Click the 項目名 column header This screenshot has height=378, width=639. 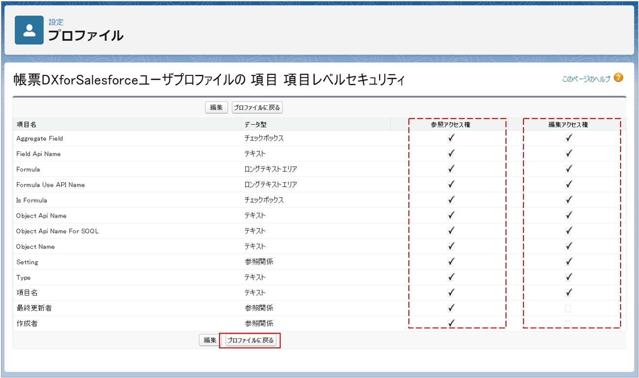27,125
